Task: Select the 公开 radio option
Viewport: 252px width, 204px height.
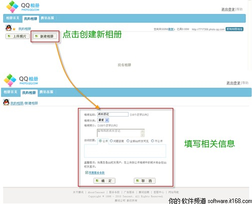Action: [100, 141]
